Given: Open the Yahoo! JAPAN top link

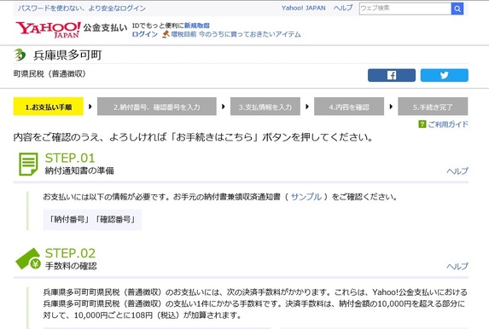Looking at the screenshot, I should 303,9.
